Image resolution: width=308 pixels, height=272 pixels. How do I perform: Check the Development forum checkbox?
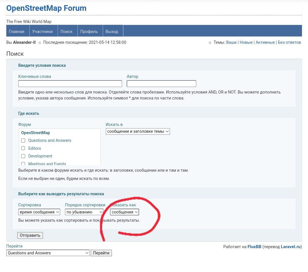pyautogui.click(x=23, y=156)
